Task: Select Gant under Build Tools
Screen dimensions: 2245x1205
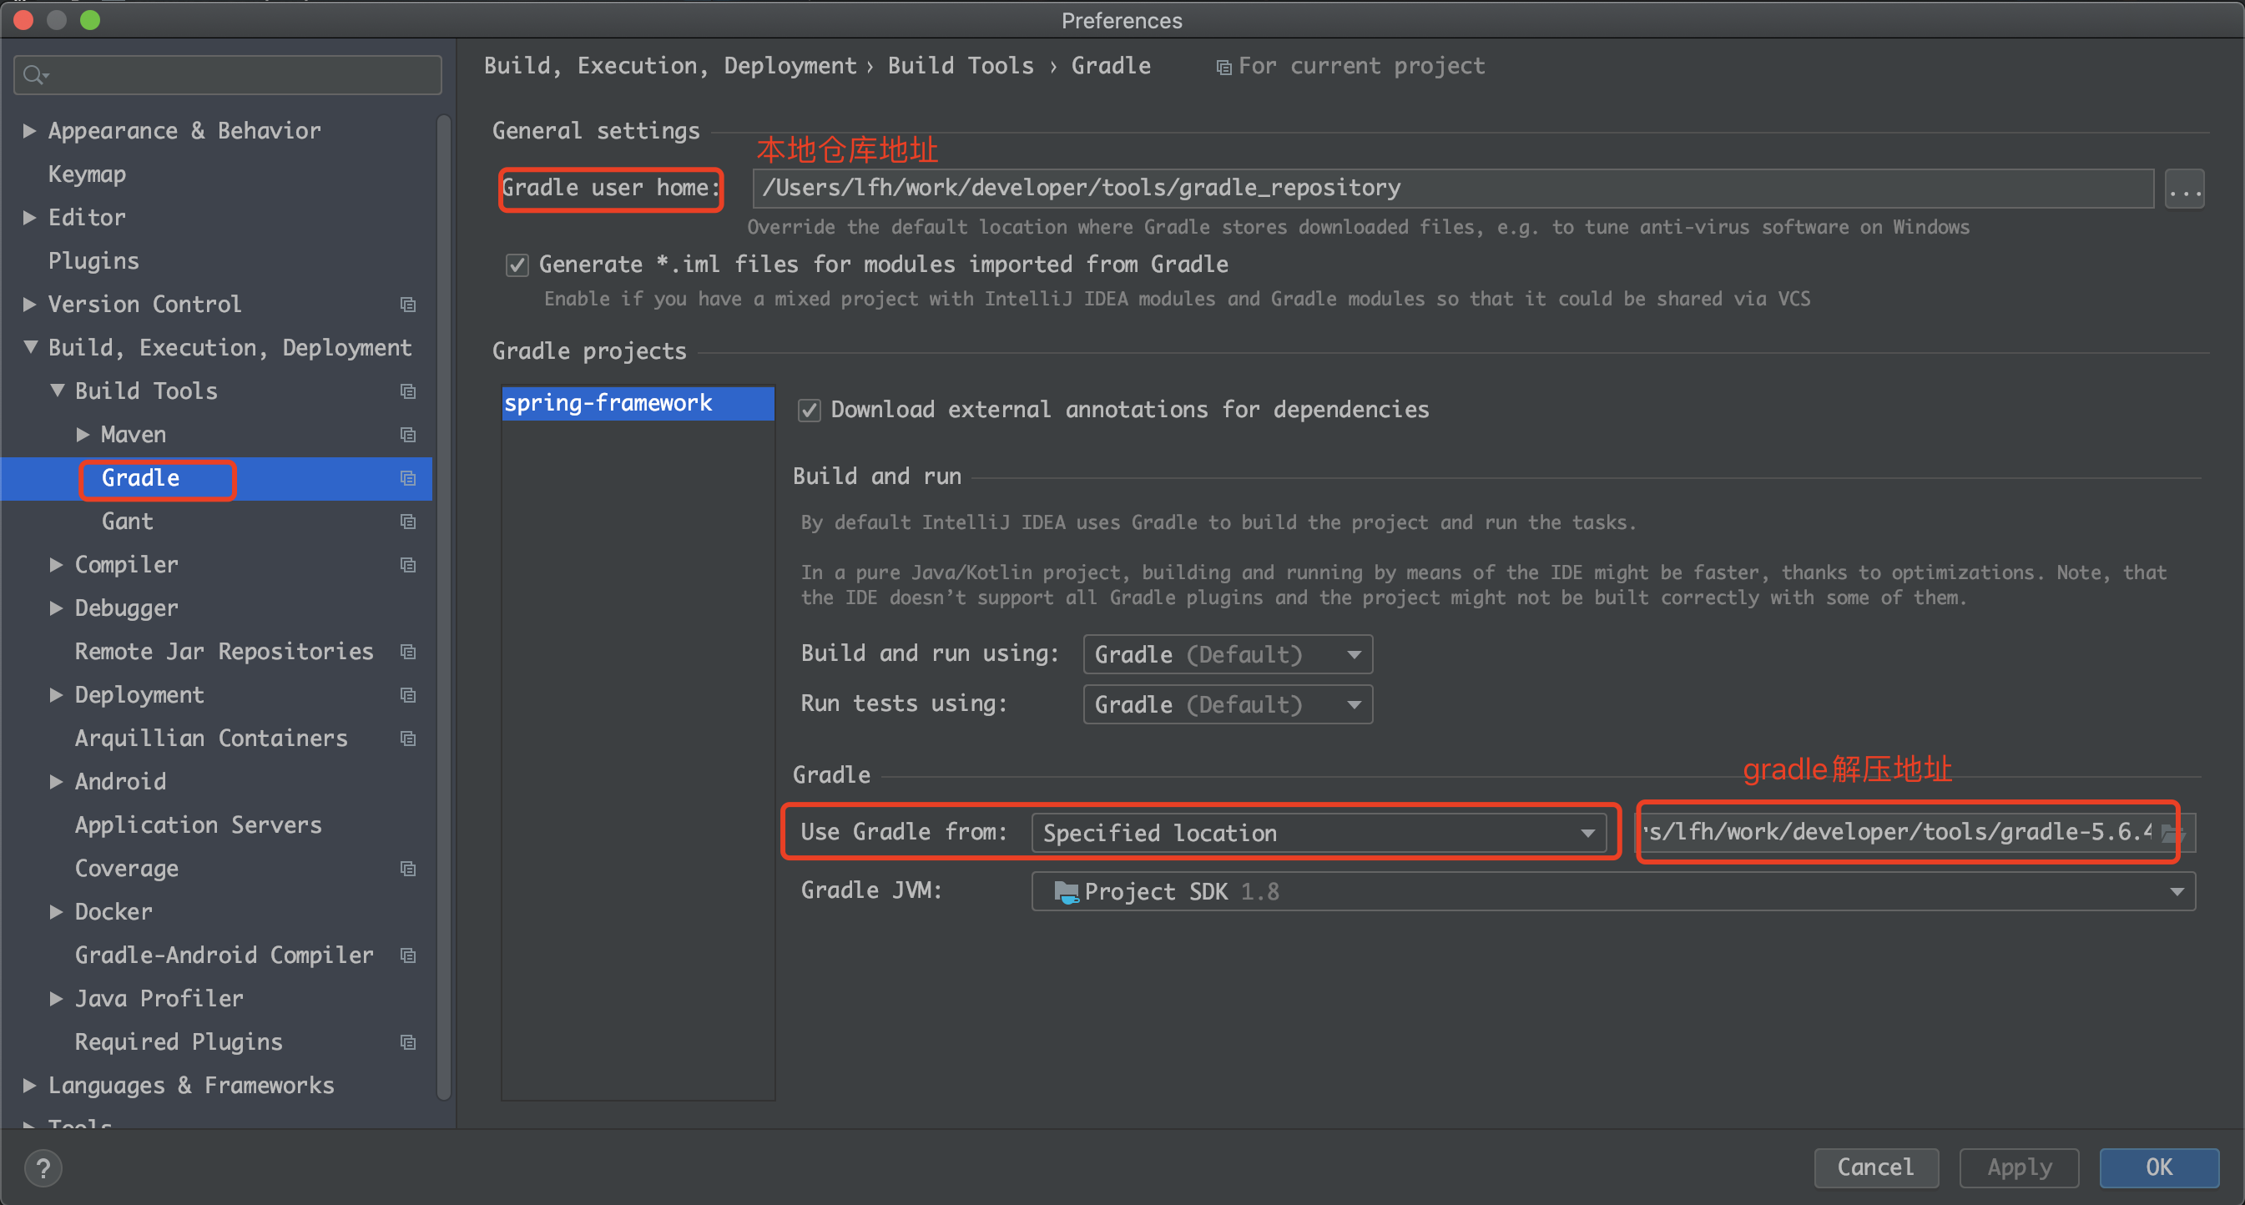Action: tap(127, 521)
